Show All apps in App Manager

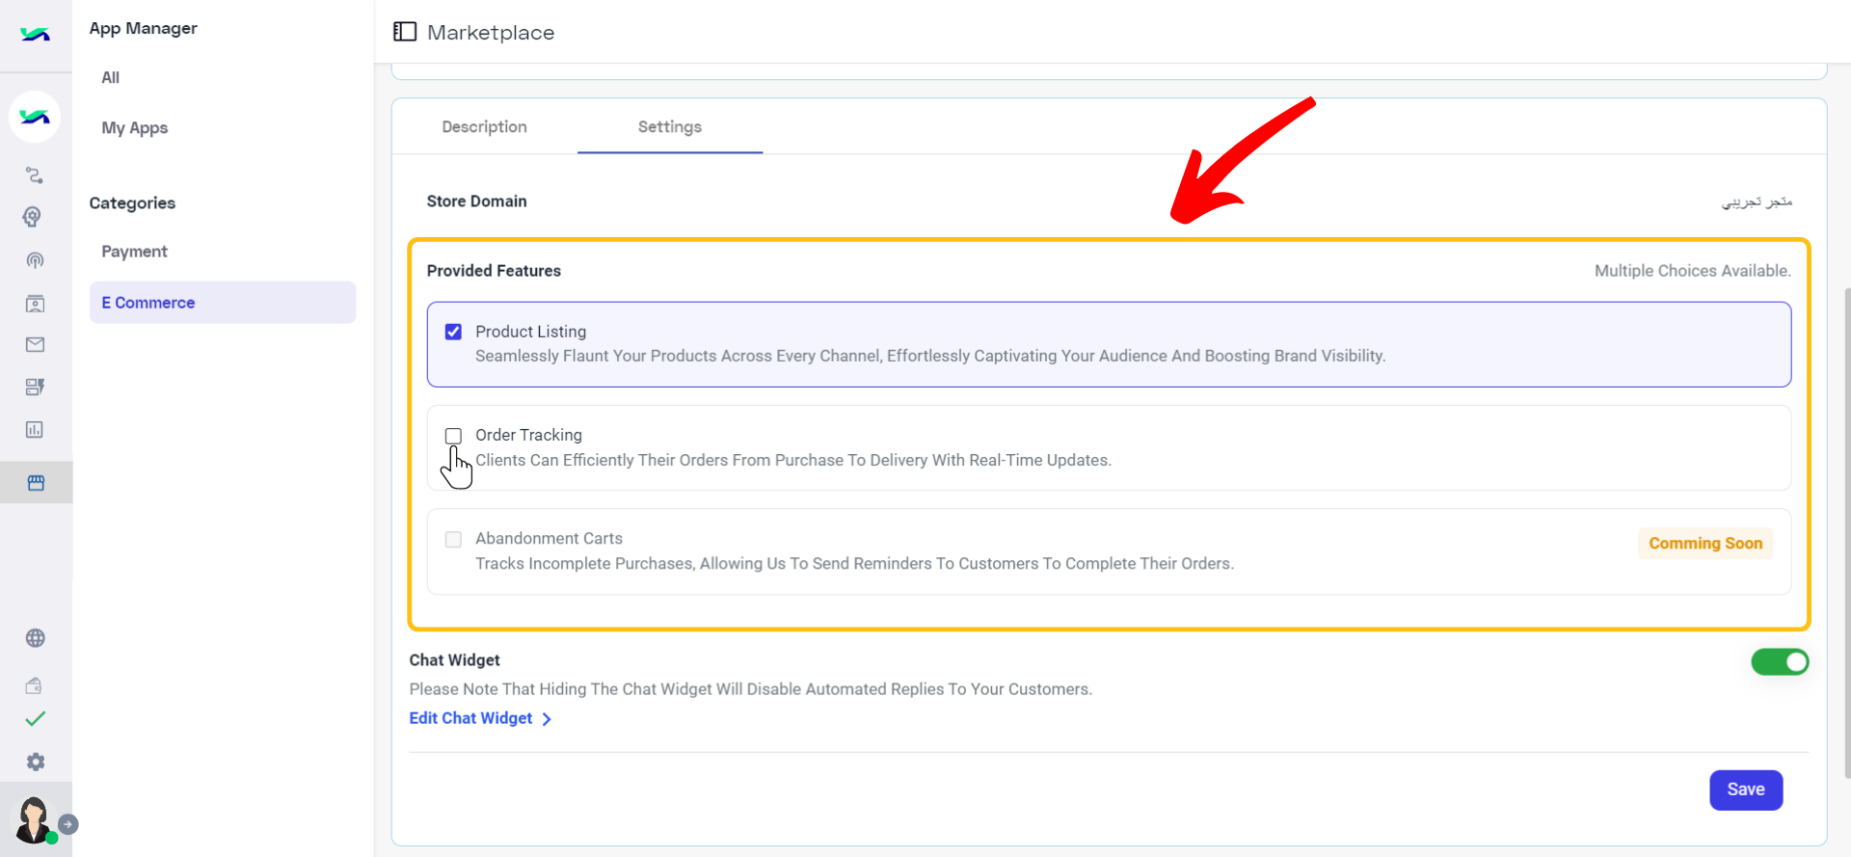coord(111,78)
